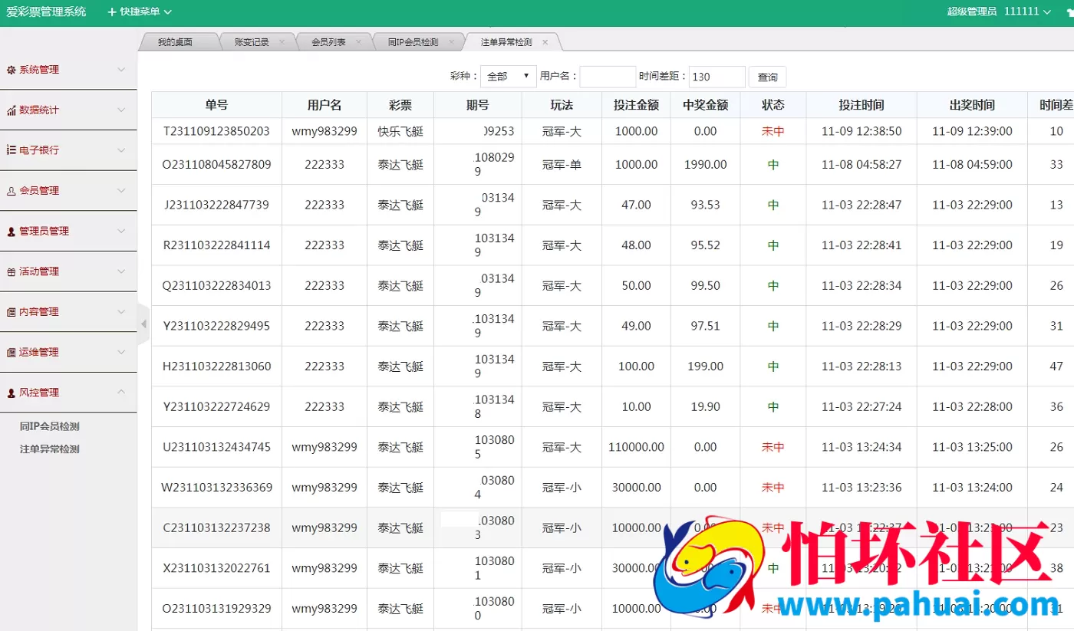Select order number J231103222847739

[217, 205]
